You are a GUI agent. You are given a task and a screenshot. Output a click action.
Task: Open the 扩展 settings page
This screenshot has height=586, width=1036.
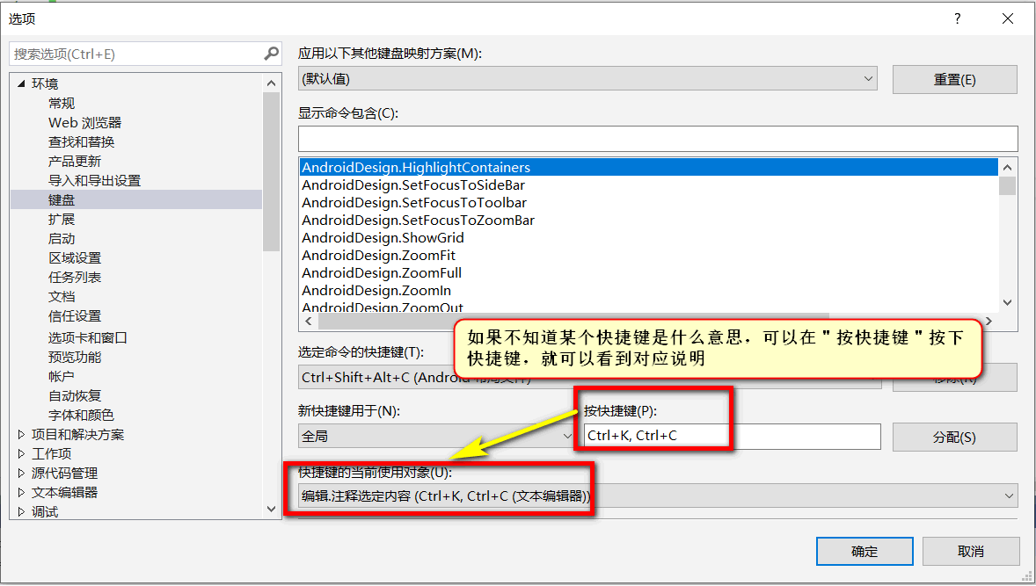point(62,219)
